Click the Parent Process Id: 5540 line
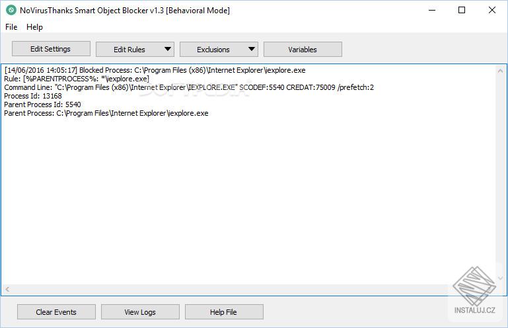 pos(42,104)
